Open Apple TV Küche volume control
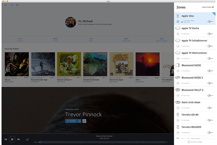This screenshot has height=145, width=217. [209, 34]
